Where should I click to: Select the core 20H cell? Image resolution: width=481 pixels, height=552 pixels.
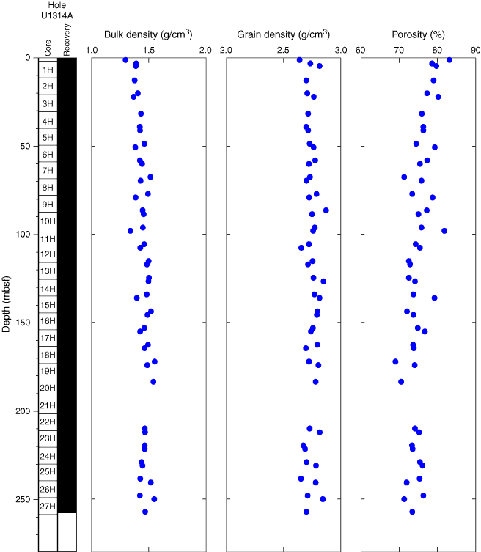48,388
